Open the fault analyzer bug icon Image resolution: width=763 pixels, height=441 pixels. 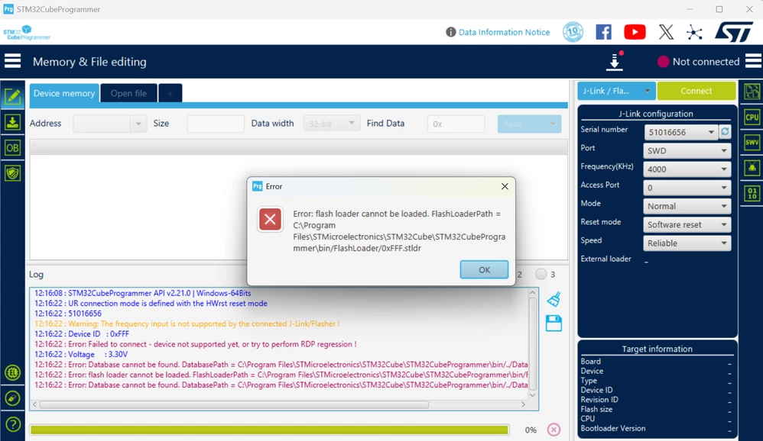[x=752, y=168]
